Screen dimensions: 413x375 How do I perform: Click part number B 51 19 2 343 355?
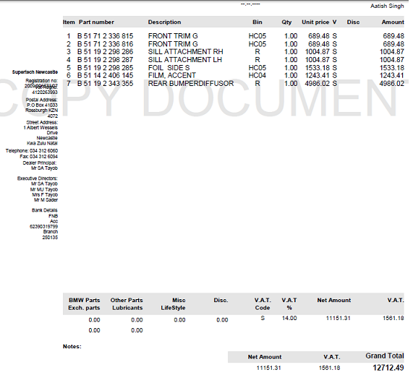(105, 83)
